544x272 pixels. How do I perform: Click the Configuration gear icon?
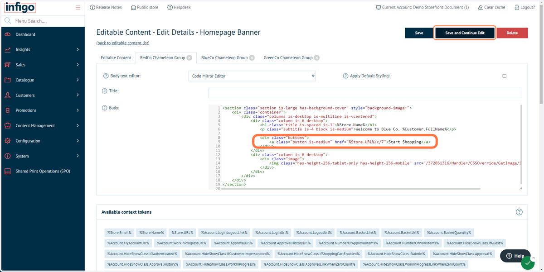8,141
